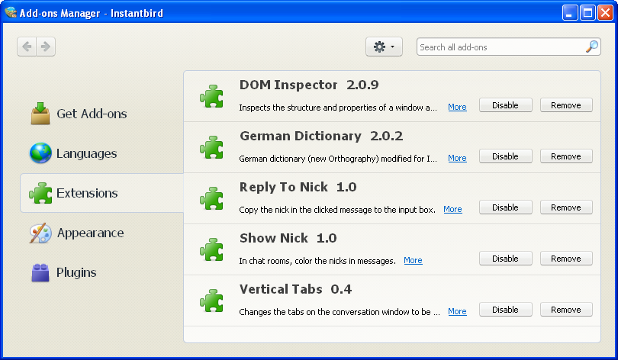The width and height of the screenshot is (618, 360).
Task: Click the DOM Inspector puzzle piece icon
Action: [211, 96]
